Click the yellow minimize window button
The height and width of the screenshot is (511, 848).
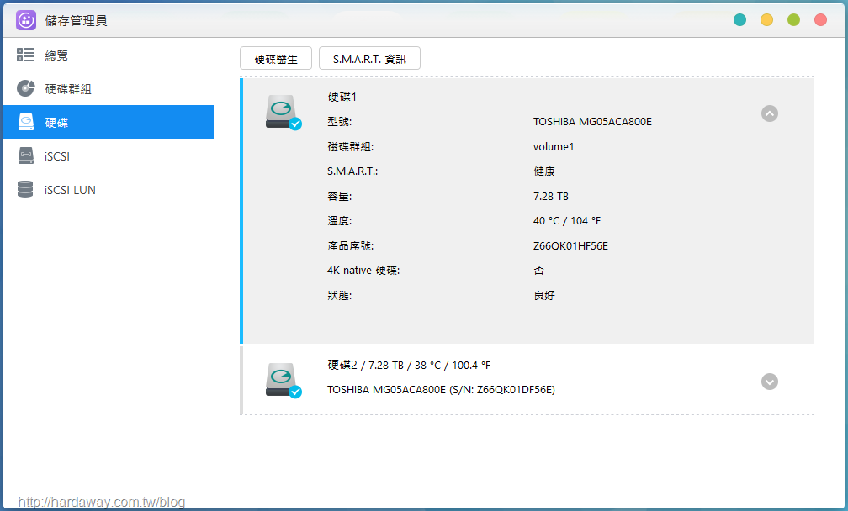[x=767, y=20]
